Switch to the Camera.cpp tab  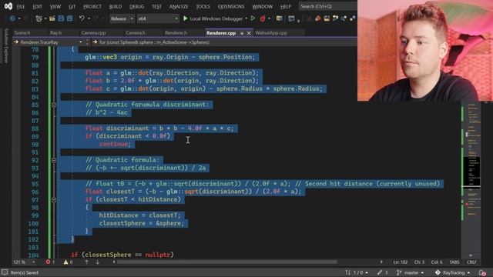point(93,33)
